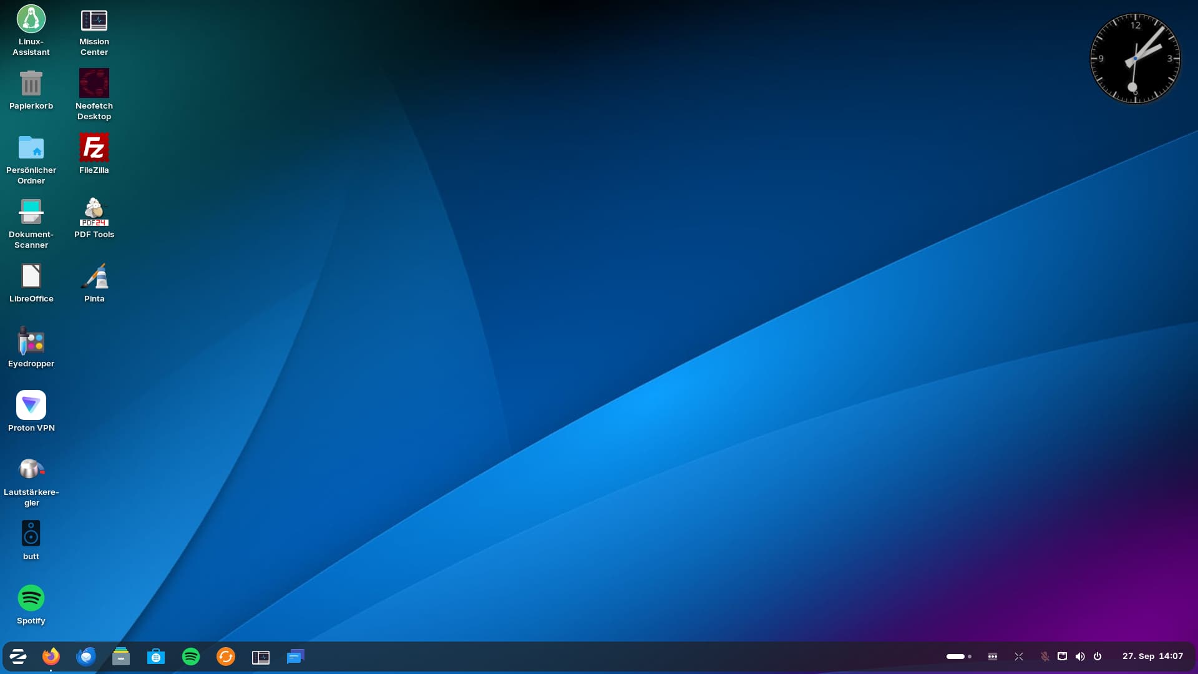Open the Software store taskbar icon
Screen dimensions: 1198x674
pyautogui.click(x=156, y=657)
